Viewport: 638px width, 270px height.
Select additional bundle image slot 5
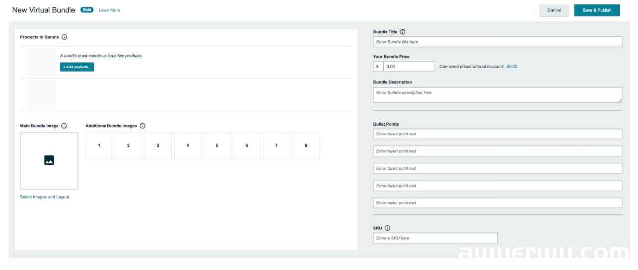coord(217,145)
